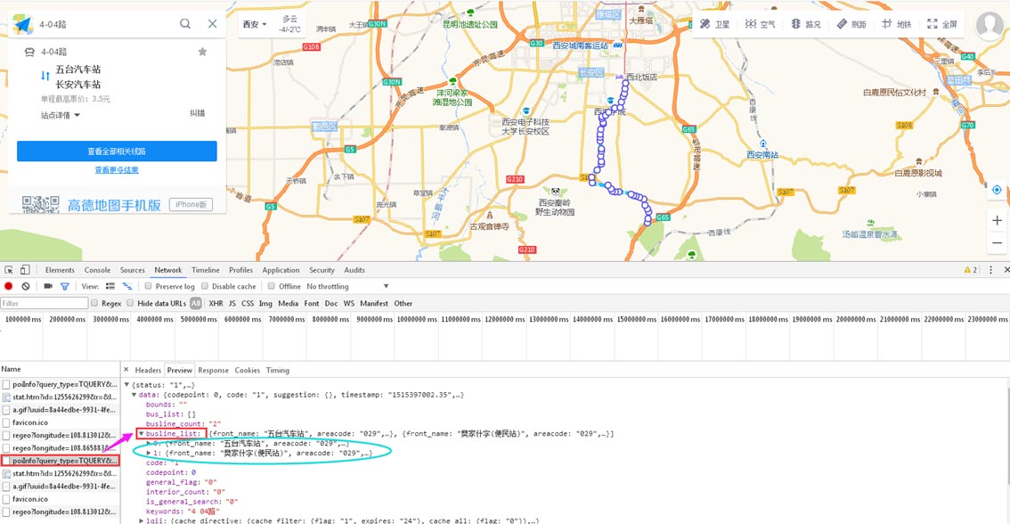Switch to 卫星 satellite view
1010x524 pixels.
tap(715, 24)
